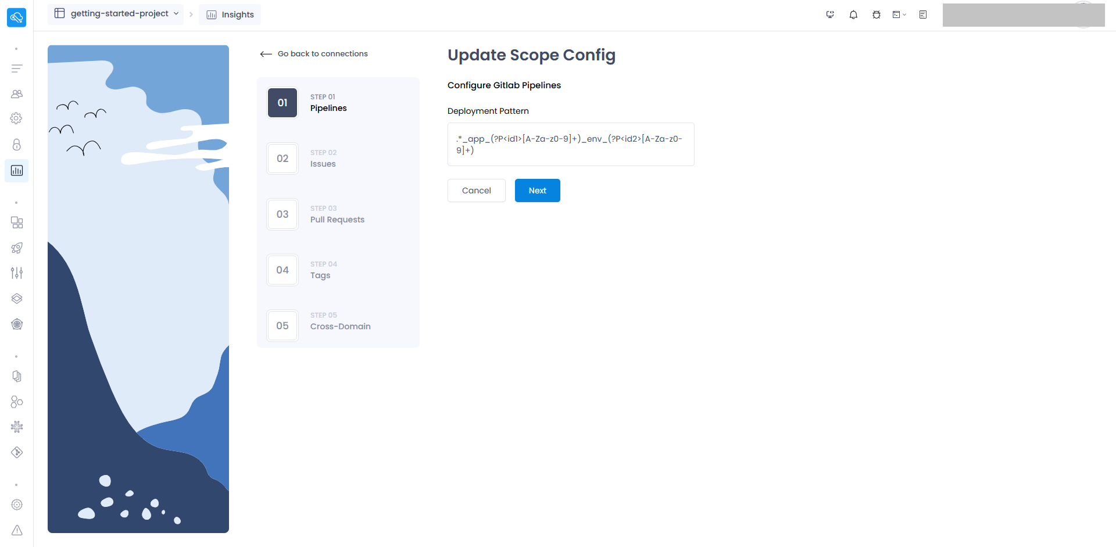Click the Cancel button
1116x547 pixels.
(x=477, y=190)
